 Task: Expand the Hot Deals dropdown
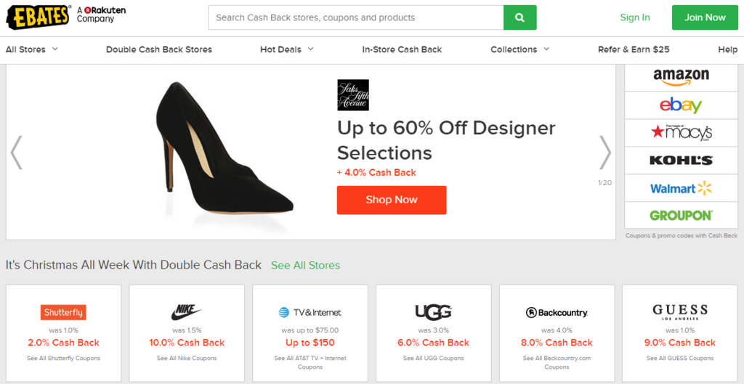coord(287,49)
